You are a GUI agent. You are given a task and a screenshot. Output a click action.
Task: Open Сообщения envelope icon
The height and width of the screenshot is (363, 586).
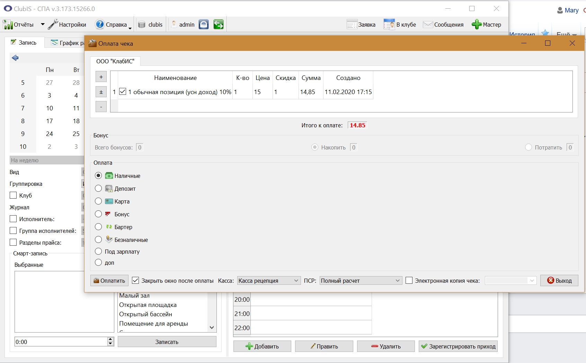point(428,25)
